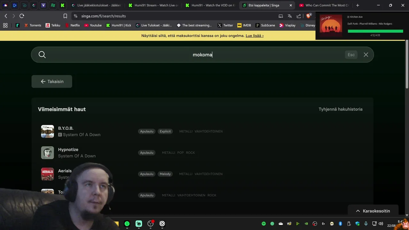Select pinned Disney+ tab
This screenshot has height=230, width=409.
point(24,5)
